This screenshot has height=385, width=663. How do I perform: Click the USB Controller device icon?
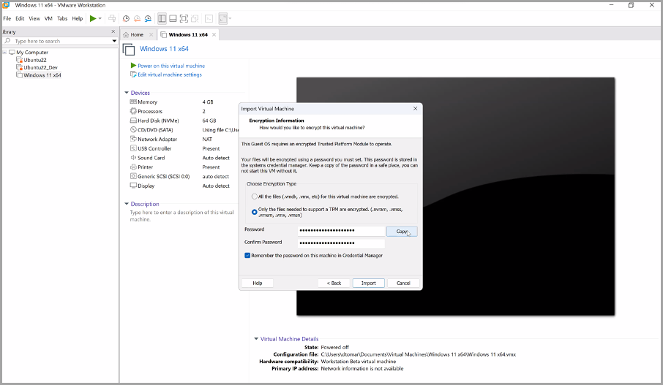[133, 148]
